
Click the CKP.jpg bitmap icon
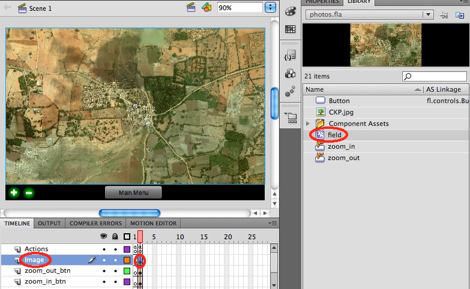tap(321, 112)
